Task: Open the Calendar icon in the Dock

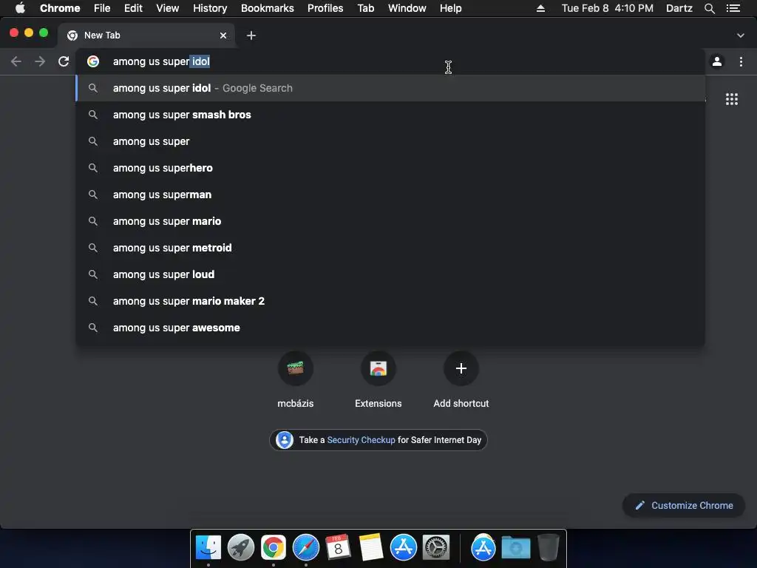Action: tap(338, 548)
